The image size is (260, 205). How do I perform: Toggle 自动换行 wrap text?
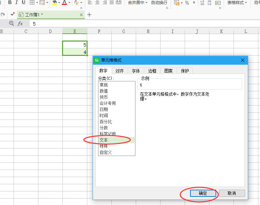pyautogui.click(x=159, y=2)
